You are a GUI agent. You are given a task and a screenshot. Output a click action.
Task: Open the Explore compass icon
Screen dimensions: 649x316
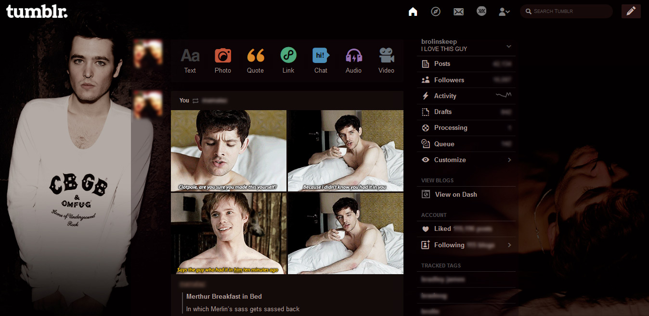click(x=436, y=11)
